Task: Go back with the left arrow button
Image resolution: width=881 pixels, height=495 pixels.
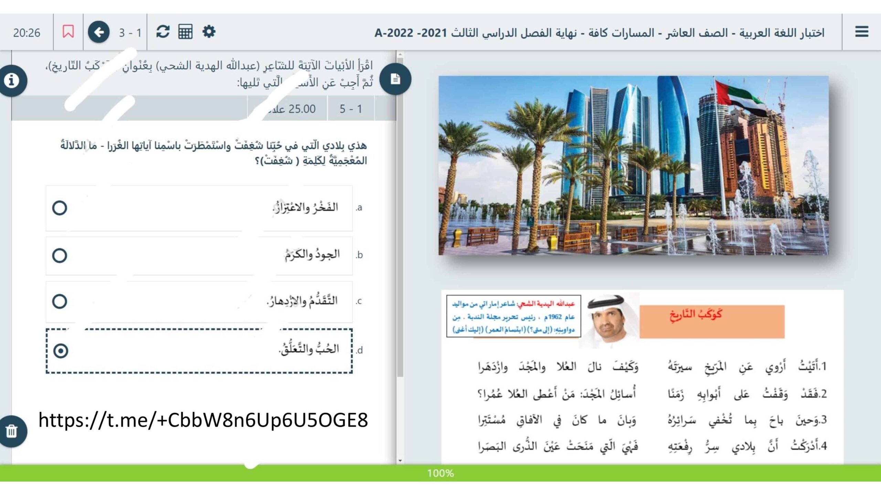Action: coord(99,32)
